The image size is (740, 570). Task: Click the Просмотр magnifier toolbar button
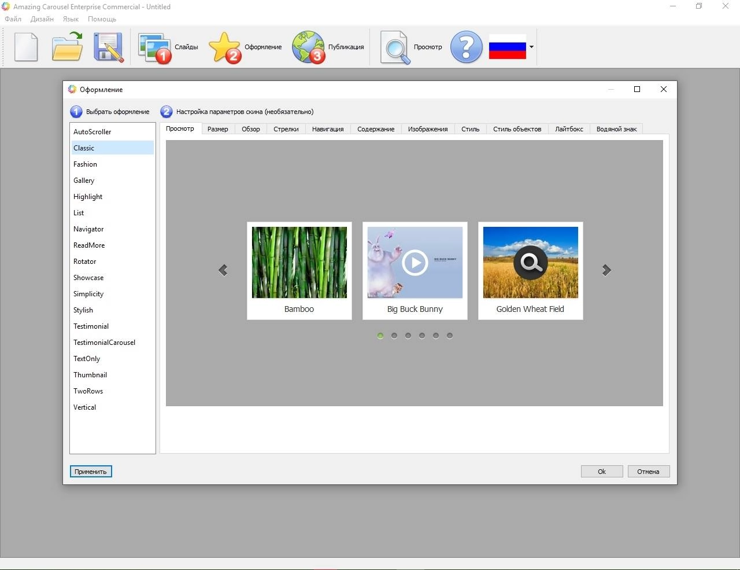pos(412,47)
